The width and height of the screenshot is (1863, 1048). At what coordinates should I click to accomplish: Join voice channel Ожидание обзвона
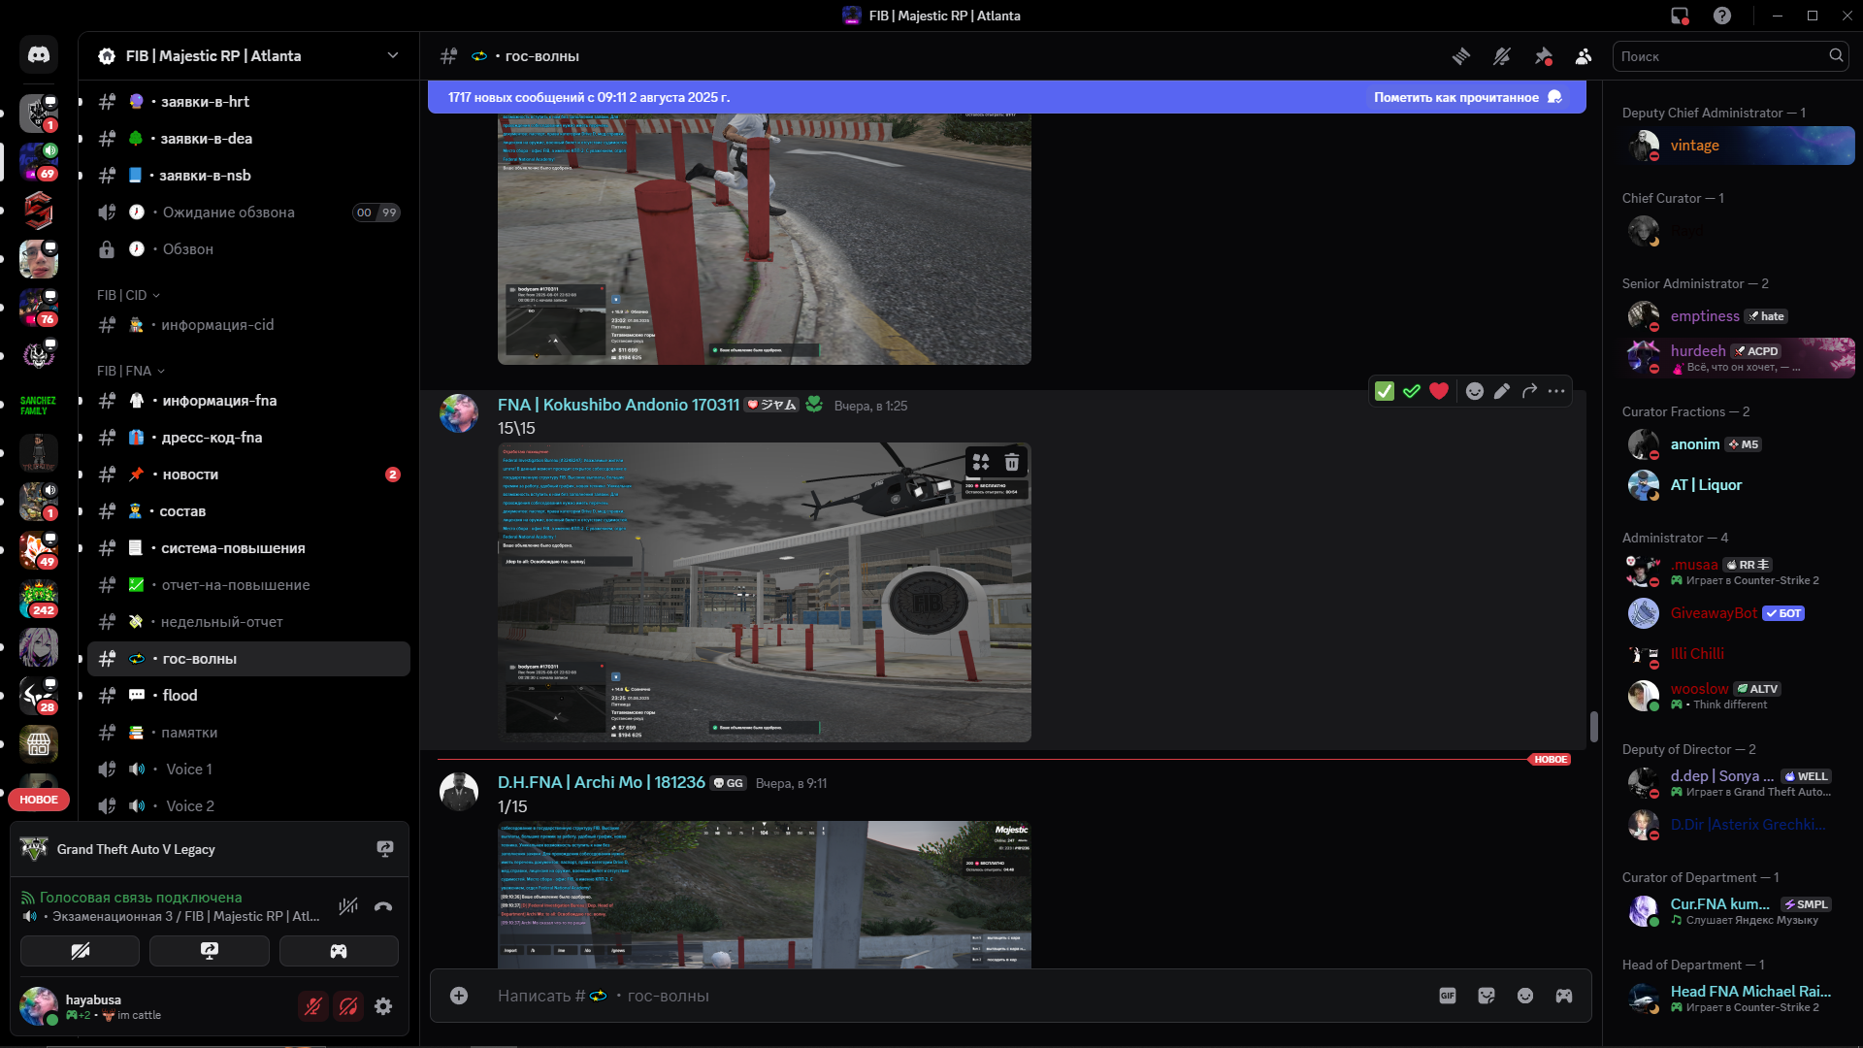pyautogui.click(x=248, y=213)
